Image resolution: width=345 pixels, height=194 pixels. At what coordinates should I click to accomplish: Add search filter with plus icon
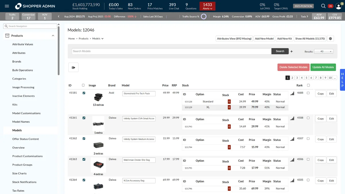(292, 51)
